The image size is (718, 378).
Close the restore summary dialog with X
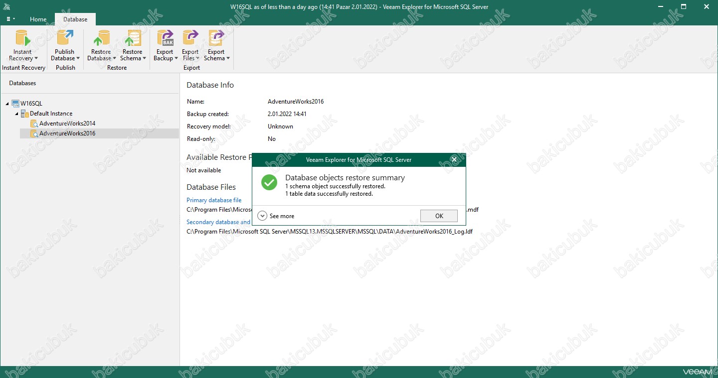pos(454,160)
